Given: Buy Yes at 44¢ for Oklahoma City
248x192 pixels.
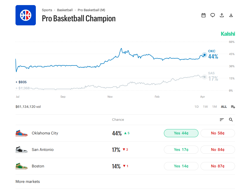Looking at the screenshot, I should 181,133.
